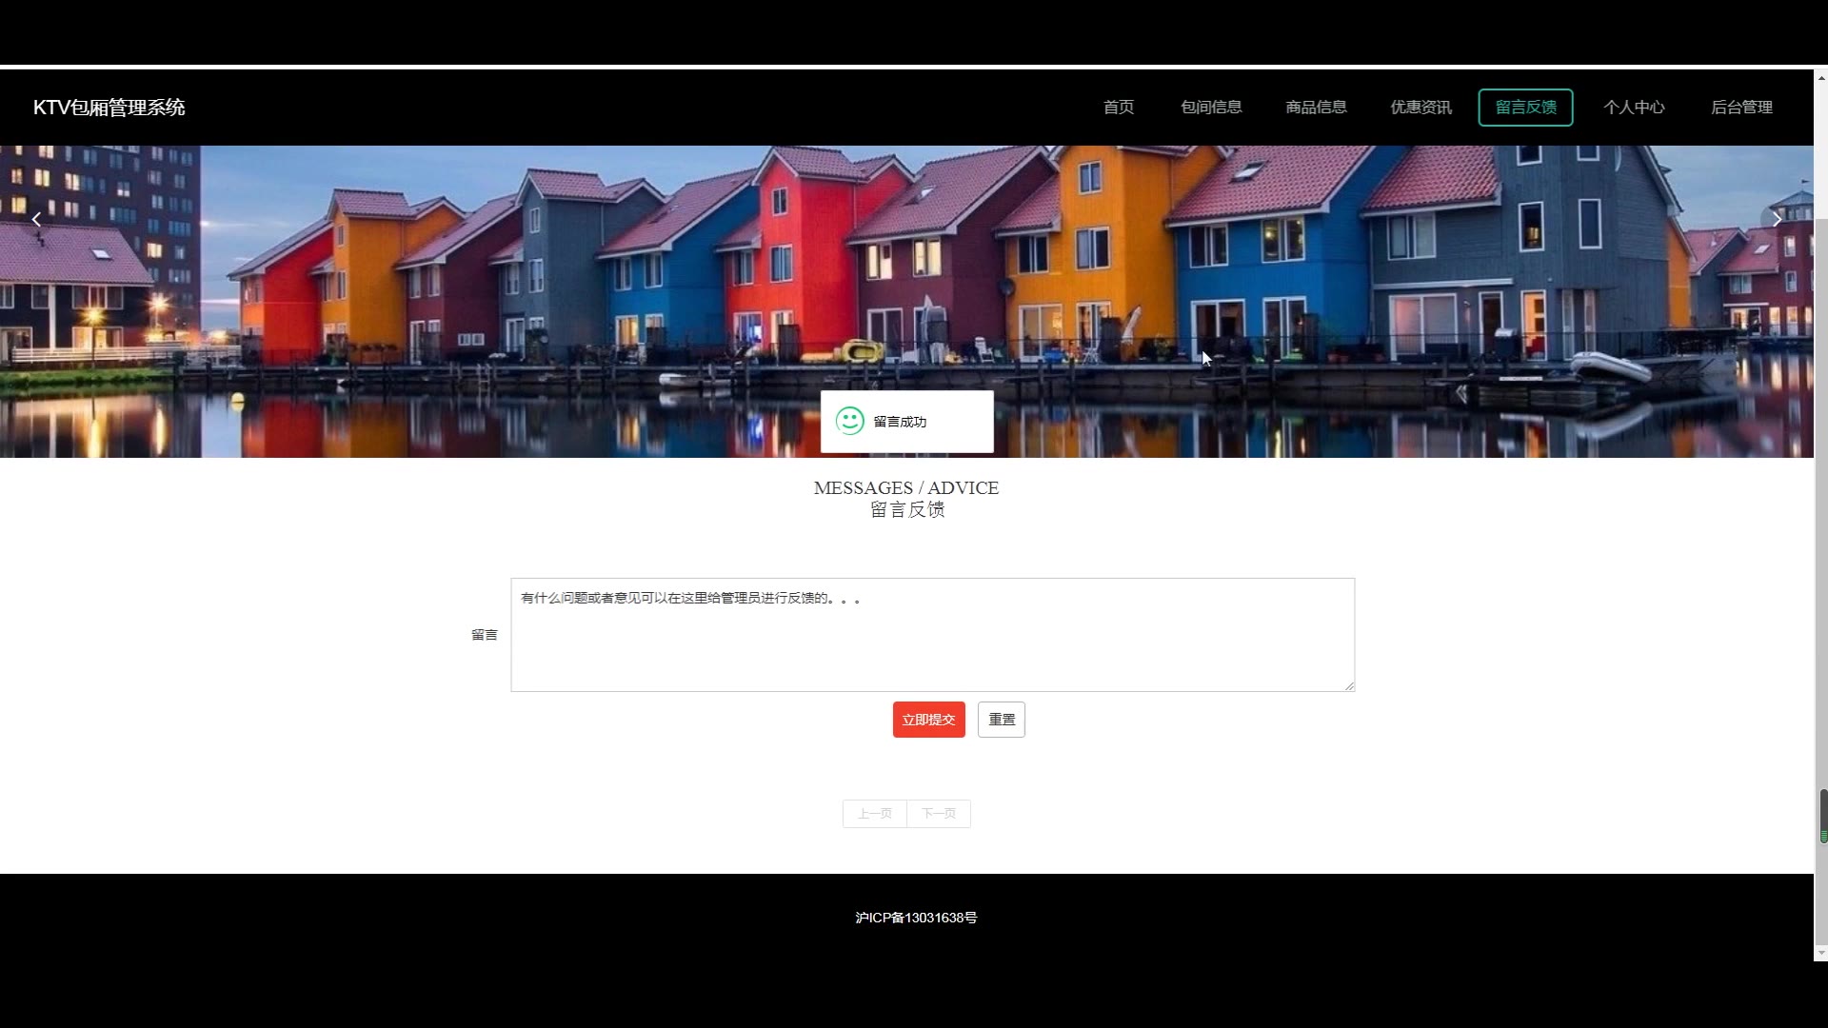The height and width of the screenshot is (1028, 1828).
Task: Click the MESSAGES / ADVICE heading
Action: tap(906, 487)
